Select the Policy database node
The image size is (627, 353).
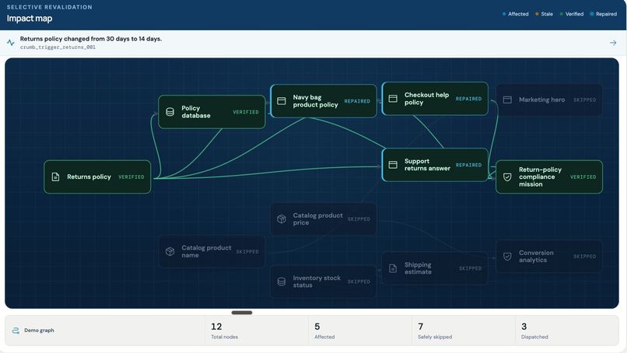212,112
